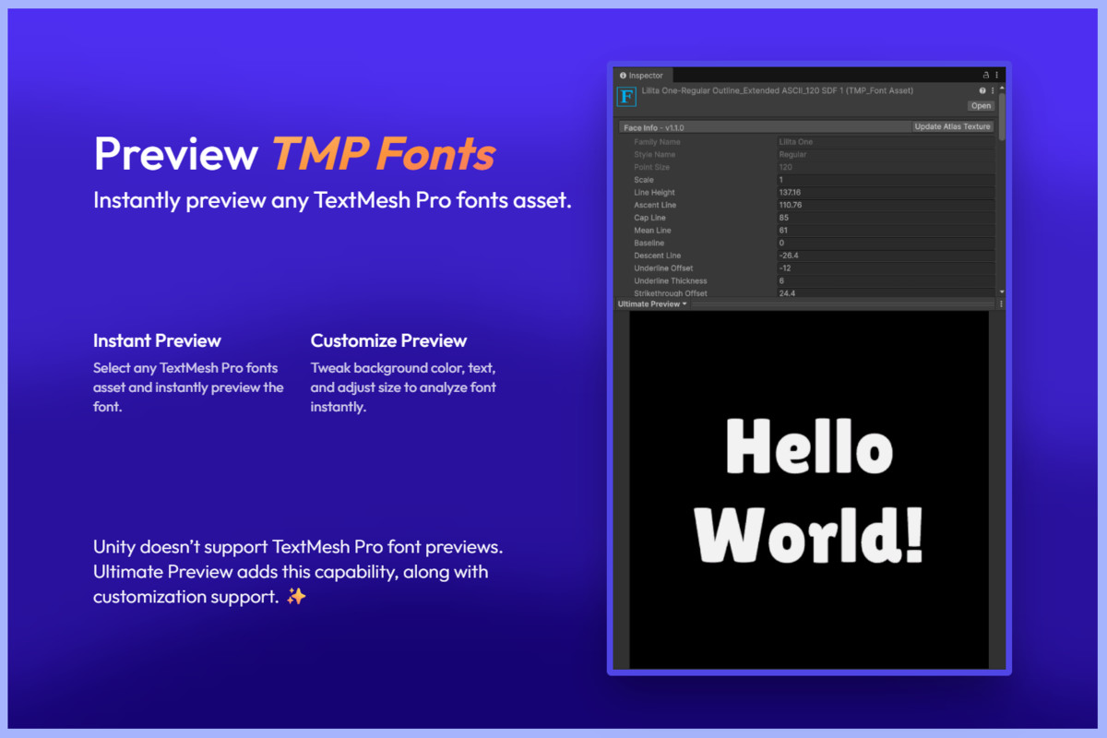
Task: Open the Ultimate Preview dropdown
Action: [x=652, y=304]
